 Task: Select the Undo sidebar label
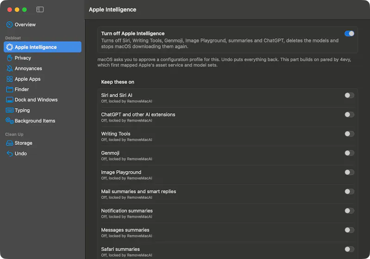click(20, 154)
